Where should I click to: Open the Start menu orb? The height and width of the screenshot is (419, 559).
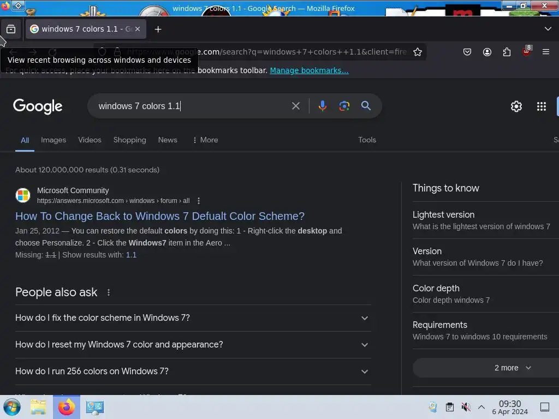click(x=12, y=407)
